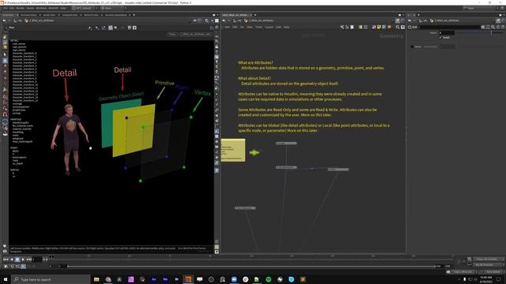
Task: Jump to first frame in playbar
Action: coord(6,260)
